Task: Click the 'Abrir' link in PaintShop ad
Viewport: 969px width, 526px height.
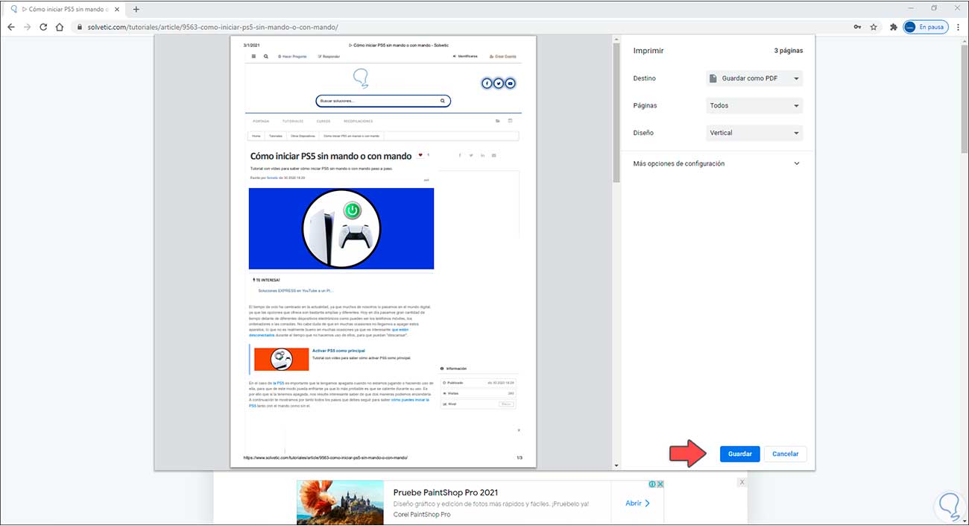Action: tap(637, 503)
